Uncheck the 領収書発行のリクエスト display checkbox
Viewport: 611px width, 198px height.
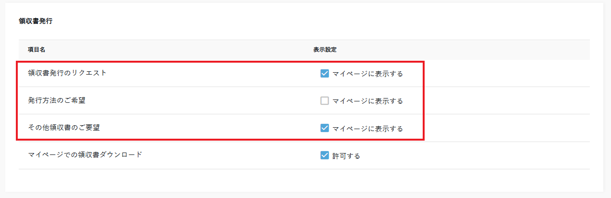pyautogui.click(x=325, y=74)
